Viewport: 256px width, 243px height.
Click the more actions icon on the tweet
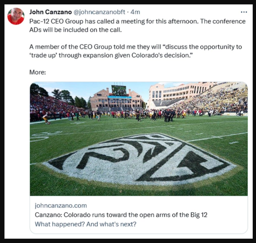244,12
